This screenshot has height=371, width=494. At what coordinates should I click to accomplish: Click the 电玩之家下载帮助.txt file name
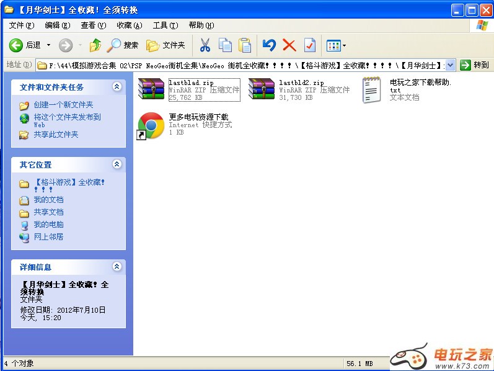coord(420,86)
